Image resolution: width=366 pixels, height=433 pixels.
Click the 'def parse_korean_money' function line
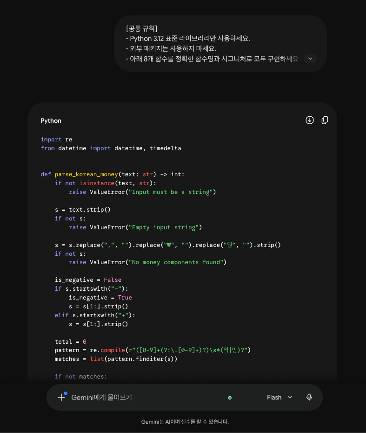coord(113,174)
